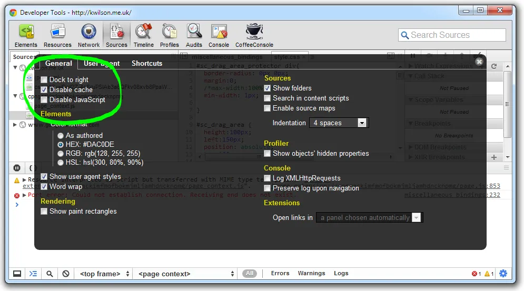This screenshot has width=524, height=291.
Task: Toggle Show user agent styles
Action: [x=44, y=176]
